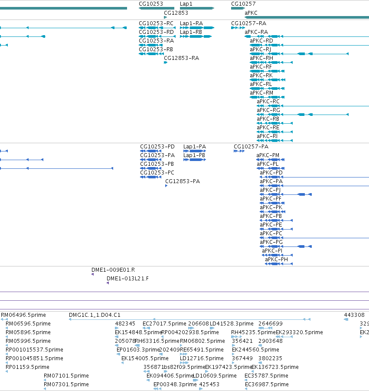Click transcript aPKC-RI
This screenshot has width=369, height=391.
[267, 136]
